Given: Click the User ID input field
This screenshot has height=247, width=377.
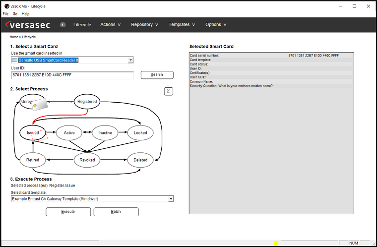Looking at the screenshot, I should [x=72, y=75].
